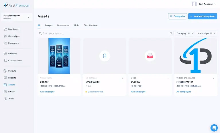Click the Dashboard icon in sidebar

[x=5, y=29]
